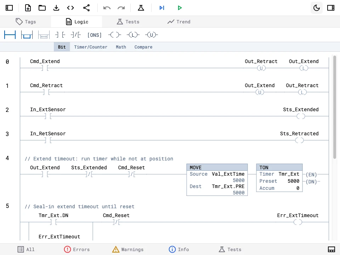Share the current project
The image size is (340, 255).
86,8
